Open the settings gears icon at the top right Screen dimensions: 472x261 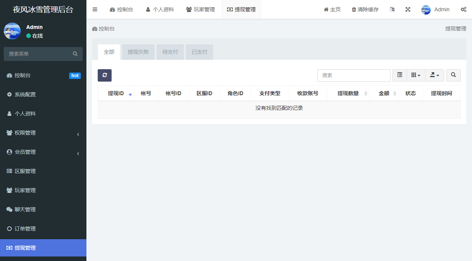tap(463, 9)
